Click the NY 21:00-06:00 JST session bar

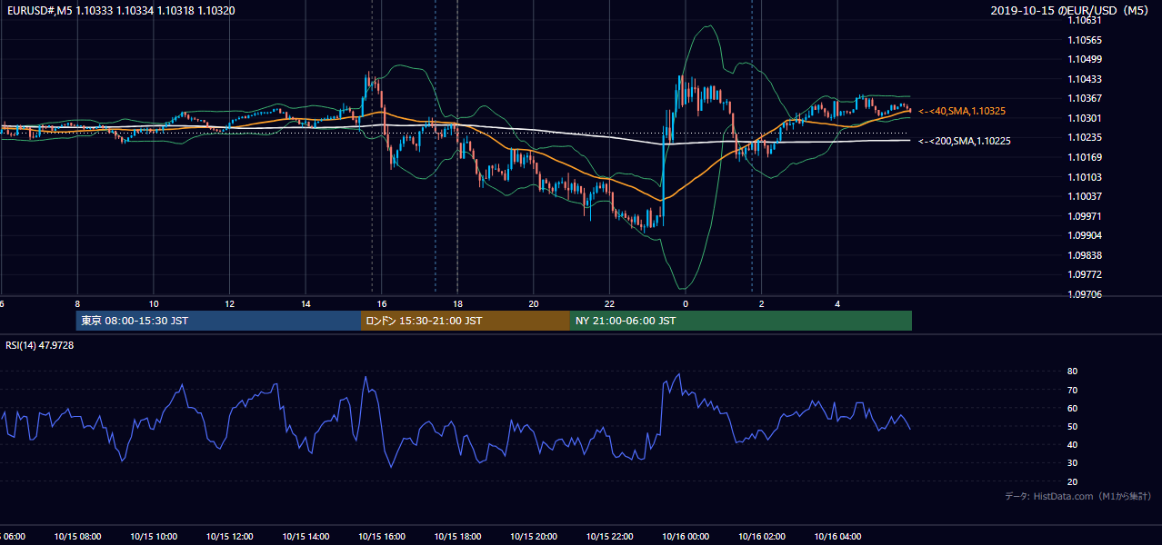tap(741, 321)
